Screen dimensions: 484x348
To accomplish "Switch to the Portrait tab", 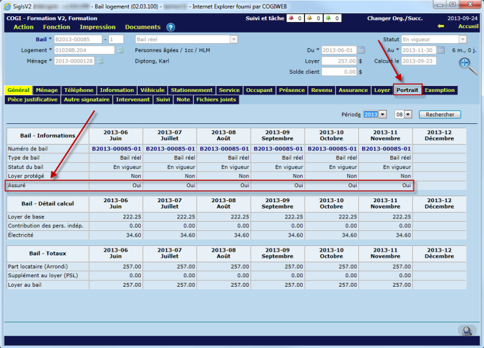I will [x=407, y=90].
